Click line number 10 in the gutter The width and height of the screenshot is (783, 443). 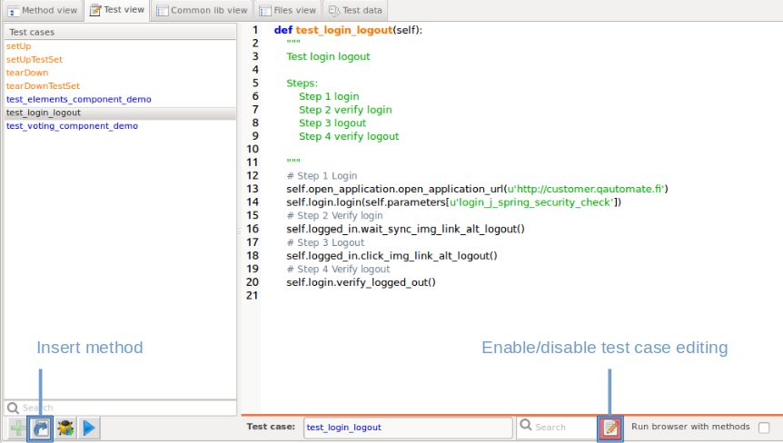point(253,149)
